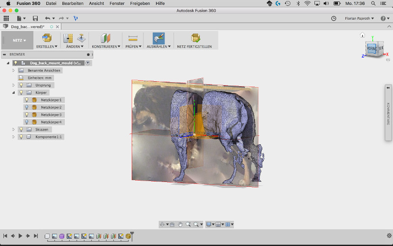Open the NETZ workspace dropdown
This screenshot has height=246, width=393.
19,40
